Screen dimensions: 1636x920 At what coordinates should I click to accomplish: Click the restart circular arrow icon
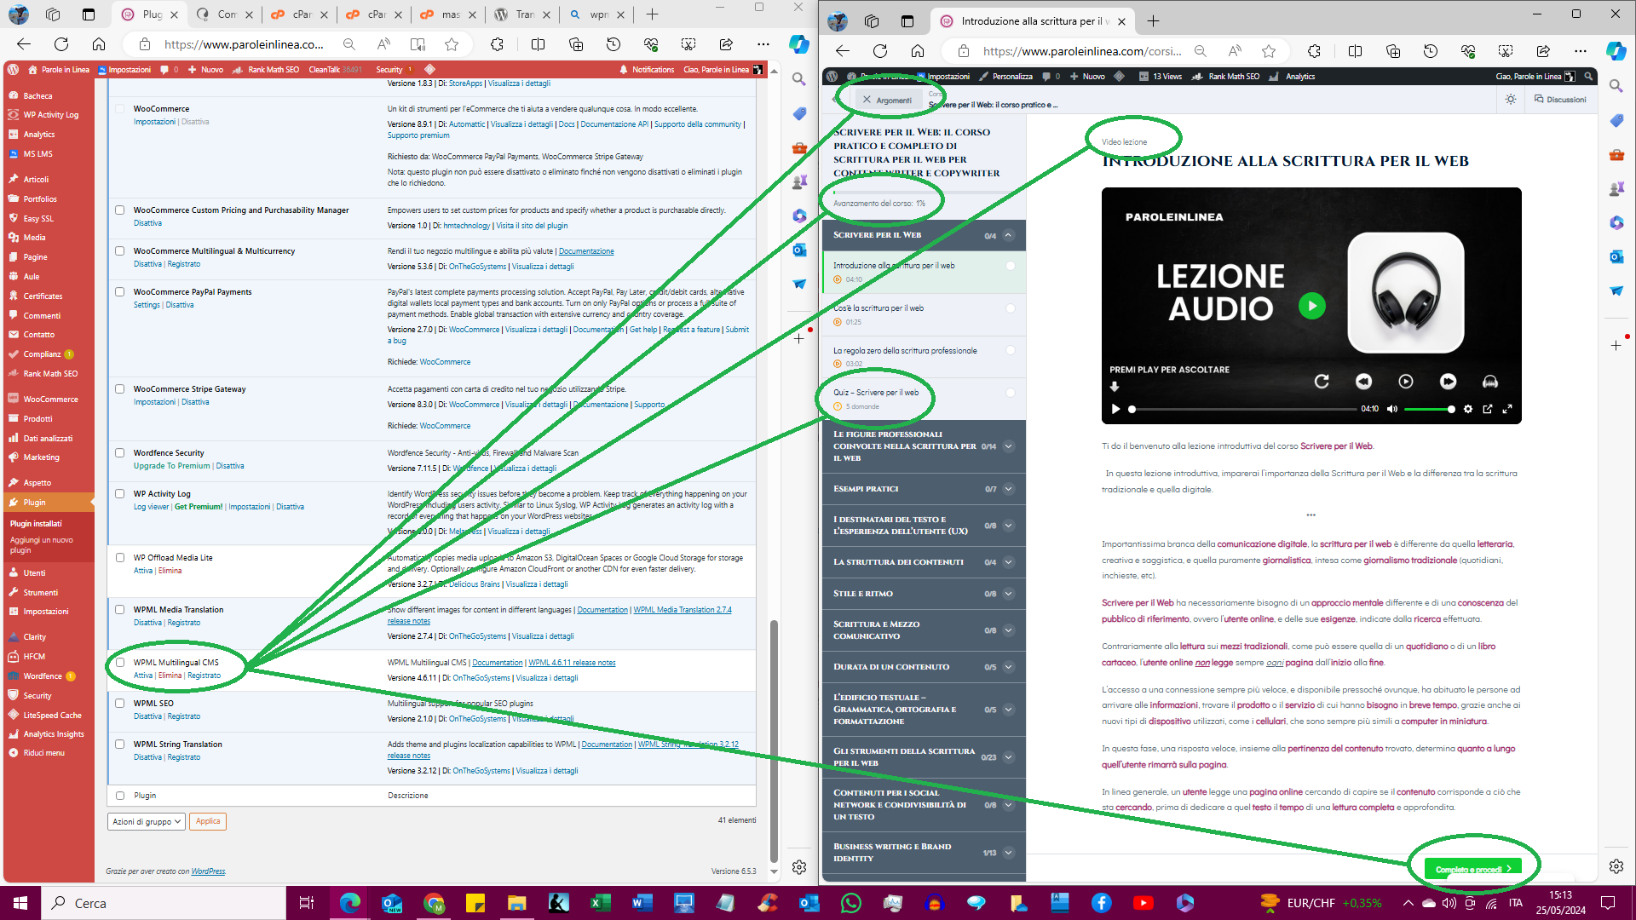coord(1322,382)
